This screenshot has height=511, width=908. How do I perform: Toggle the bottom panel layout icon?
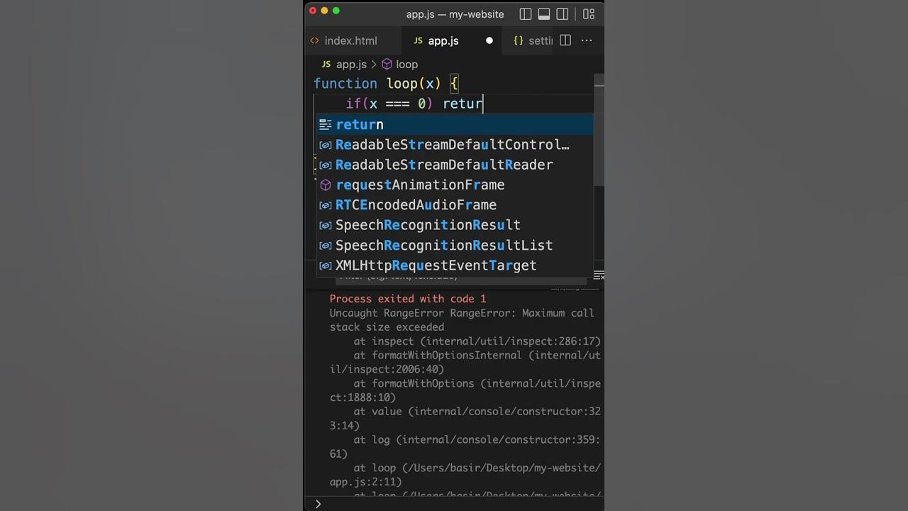544,14
